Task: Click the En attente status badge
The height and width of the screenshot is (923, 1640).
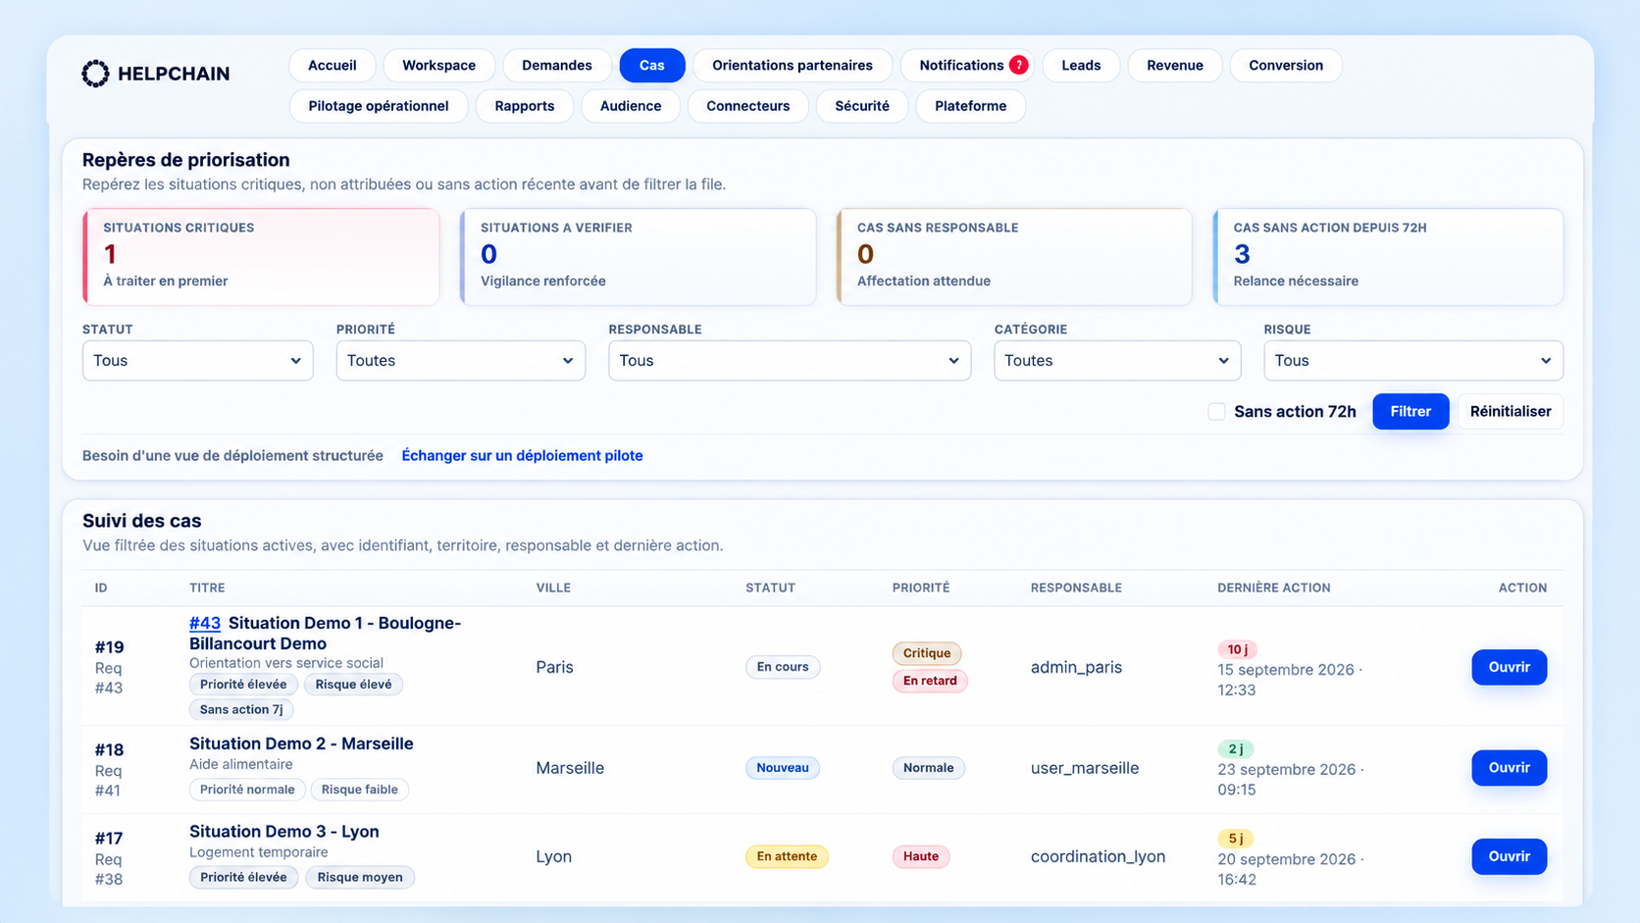Action: 787,856
